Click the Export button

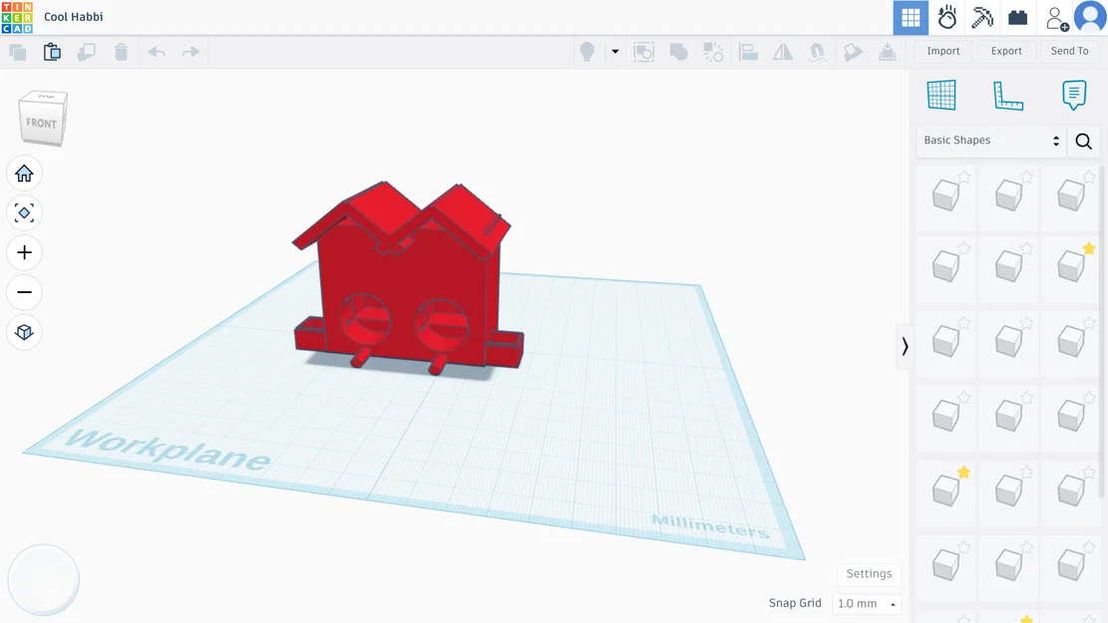click(1006, 51)
